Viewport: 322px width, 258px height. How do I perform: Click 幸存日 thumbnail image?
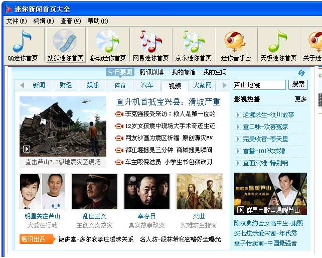[147, 192]
